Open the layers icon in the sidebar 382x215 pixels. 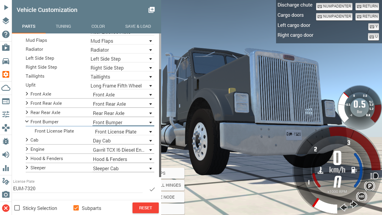[x=6, y=21]
